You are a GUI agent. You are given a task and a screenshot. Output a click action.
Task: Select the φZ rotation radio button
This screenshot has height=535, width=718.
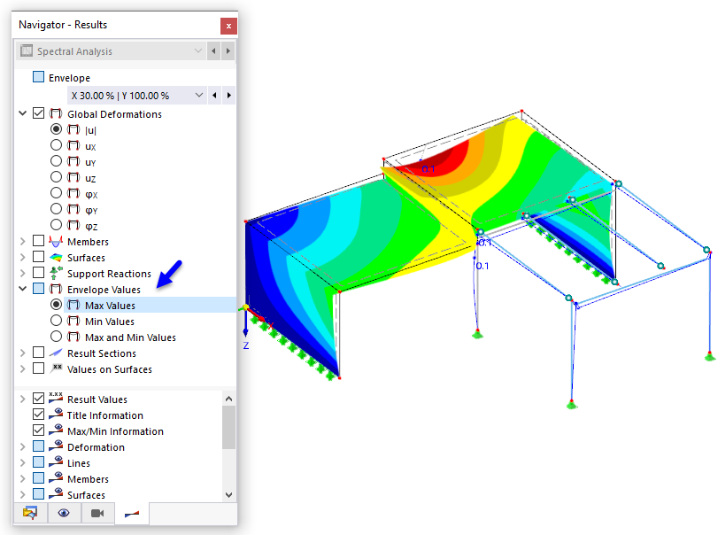point(56,225)
